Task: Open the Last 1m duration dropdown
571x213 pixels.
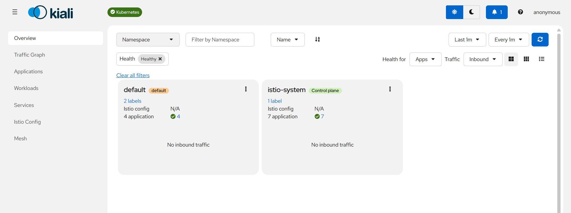Action: [x=467, y=40]
